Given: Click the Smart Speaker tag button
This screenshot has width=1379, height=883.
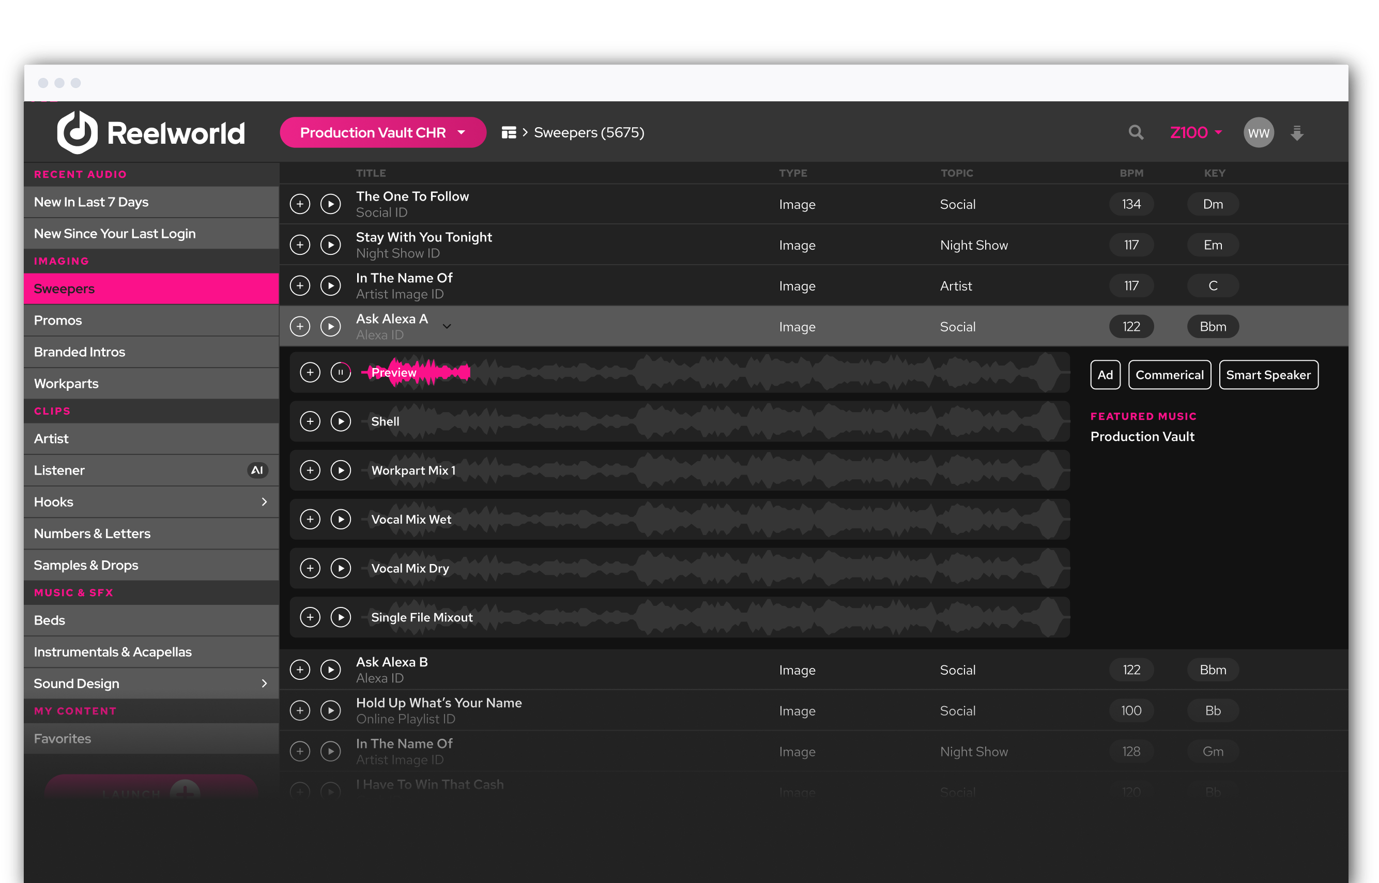Looking at the screenshot, I should click(x=1268, y=375).
